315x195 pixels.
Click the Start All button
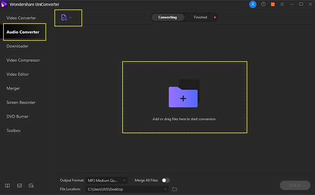click(x=295, y=185)
